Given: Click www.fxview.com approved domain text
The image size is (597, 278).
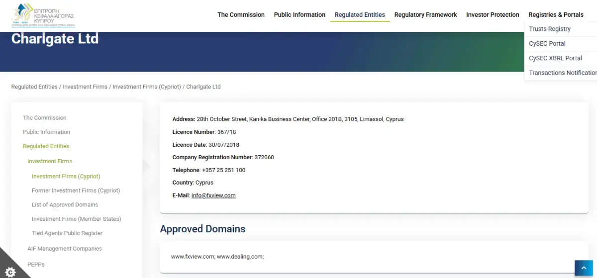Looking at the screenshot, I should coord(193,257).
